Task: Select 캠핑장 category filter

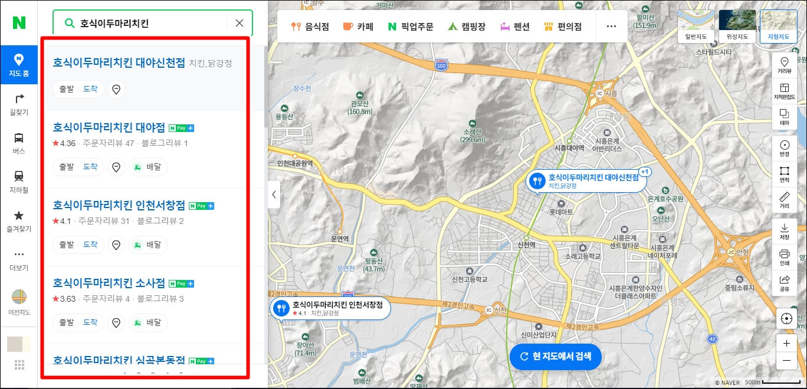Action: [466, 27]
